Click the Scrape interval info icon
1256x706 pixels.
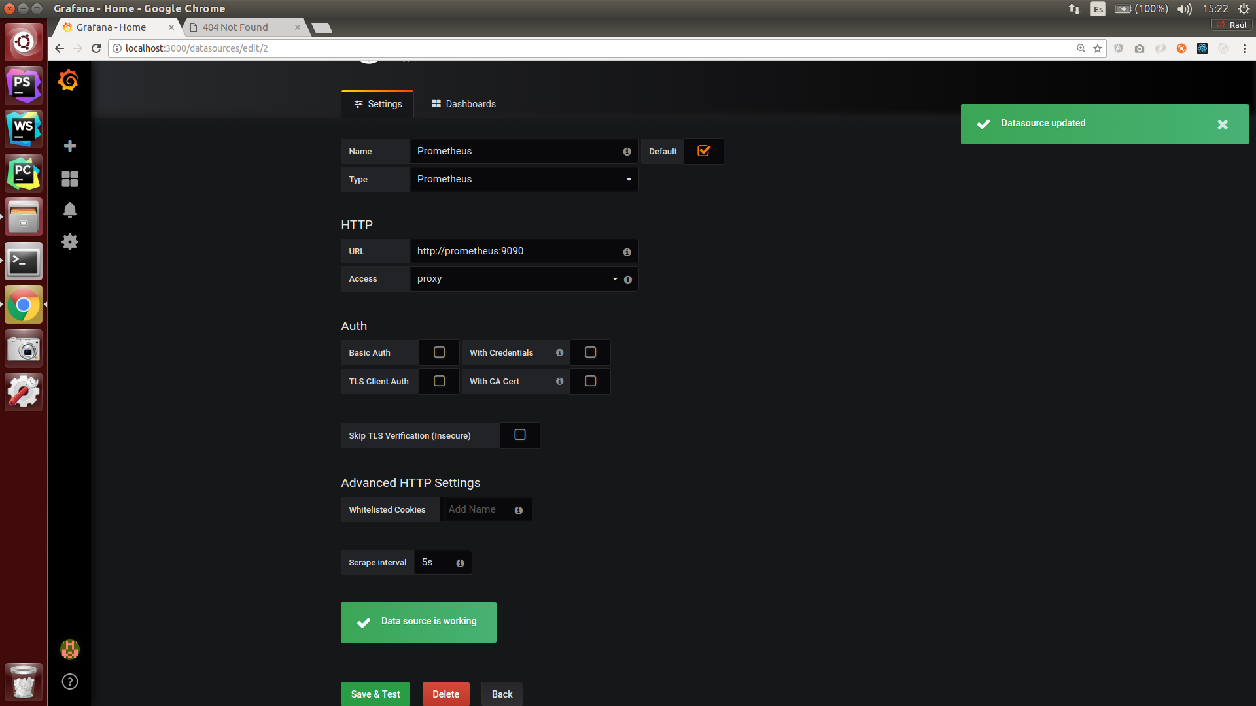[460, 563]
